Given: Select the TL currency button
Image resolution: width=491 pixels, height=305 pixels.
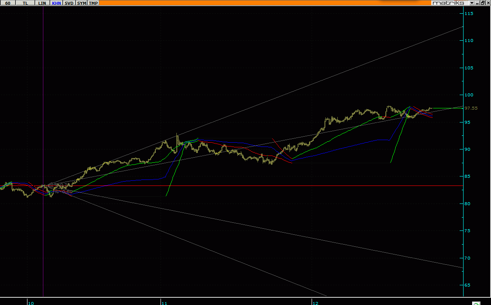Looking at the screenshot, I should (x=25, y=3).
